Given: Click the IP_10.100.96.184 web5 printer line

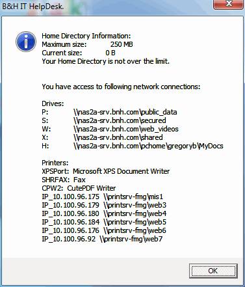Looking at the screenshot, I should coord(104,222).
